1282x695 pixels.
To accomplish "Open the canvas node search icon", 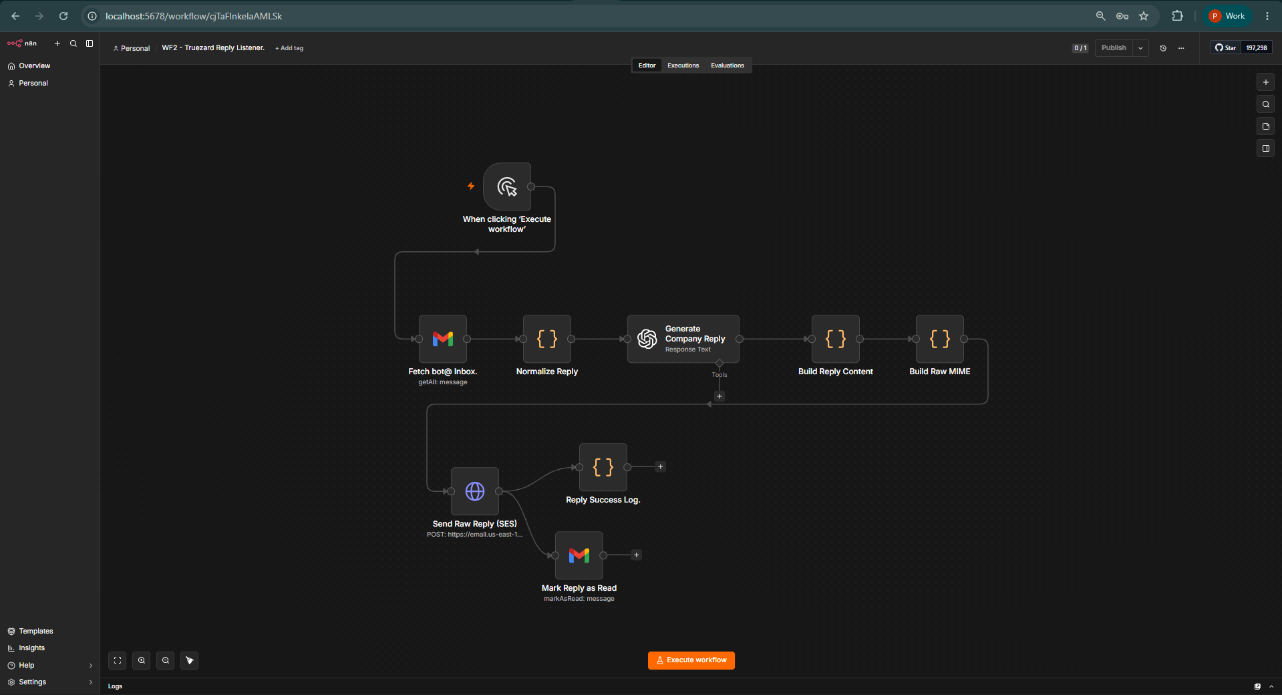I will 1266,104.
